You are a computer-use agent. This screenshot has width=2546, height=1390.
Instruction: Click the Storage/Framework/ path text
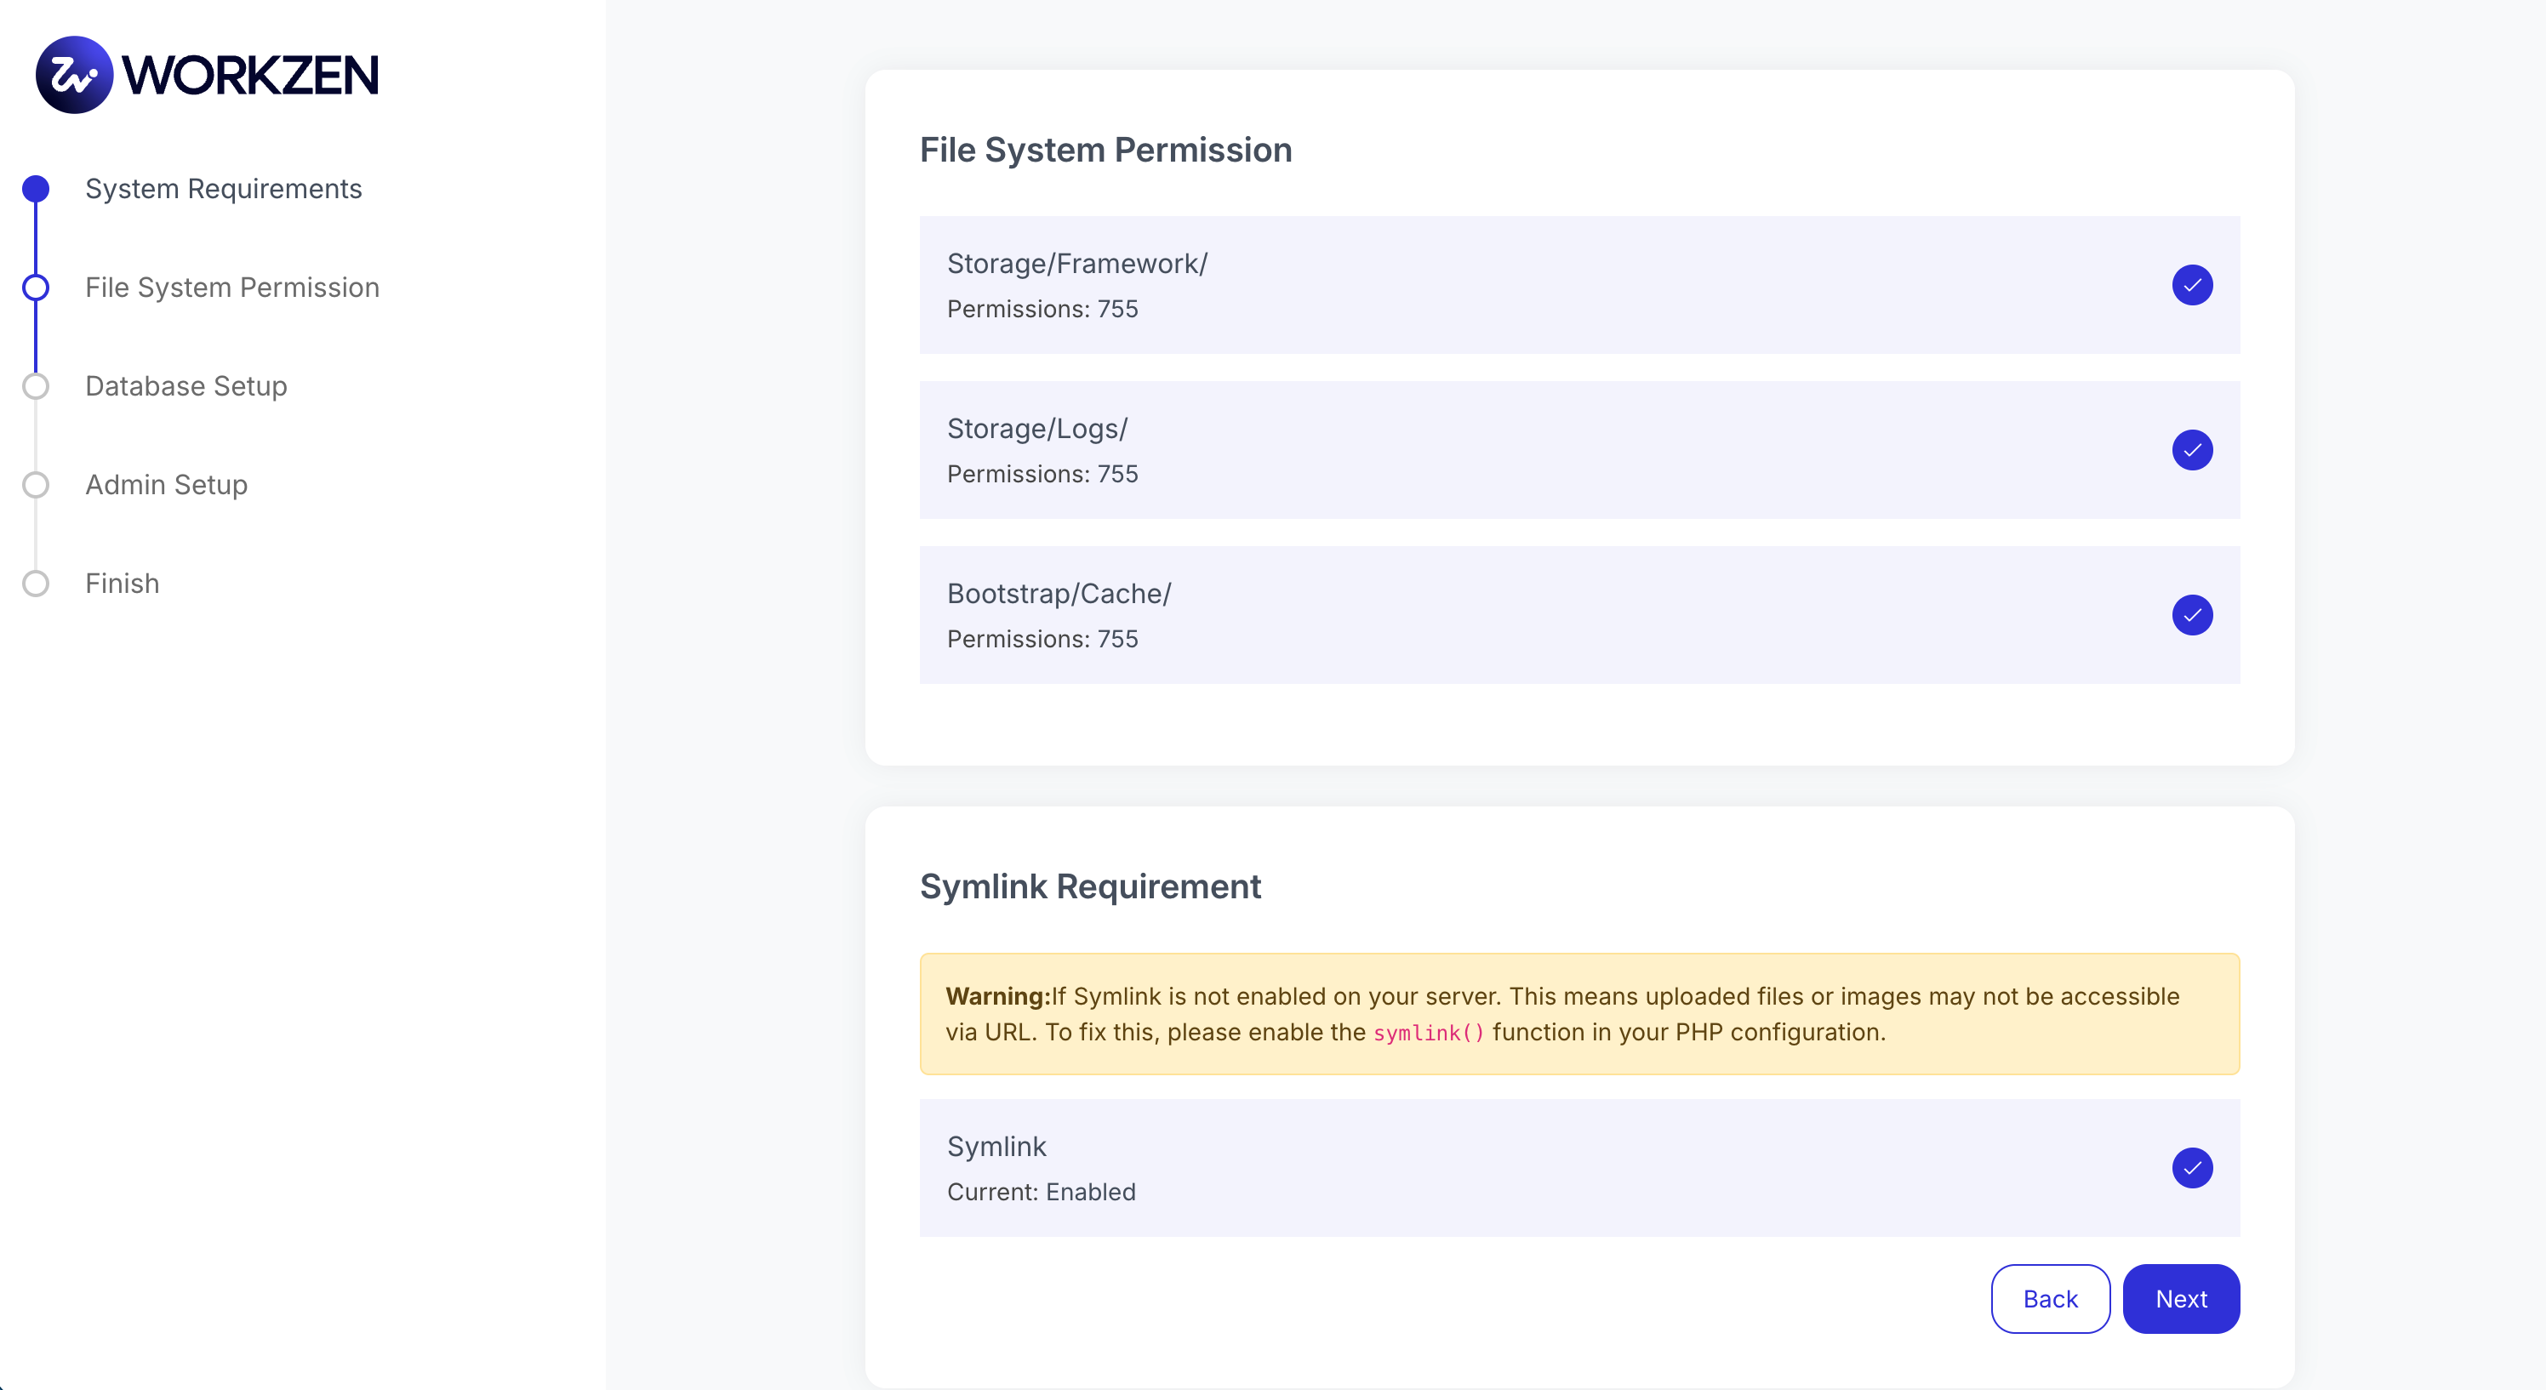click(1076, 264)
